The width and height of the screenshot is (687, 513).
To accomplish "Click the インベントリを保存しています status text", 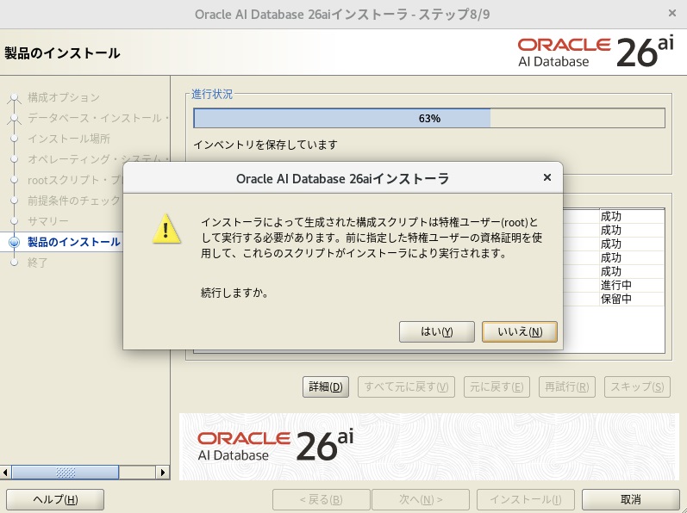I will point(265,145).
